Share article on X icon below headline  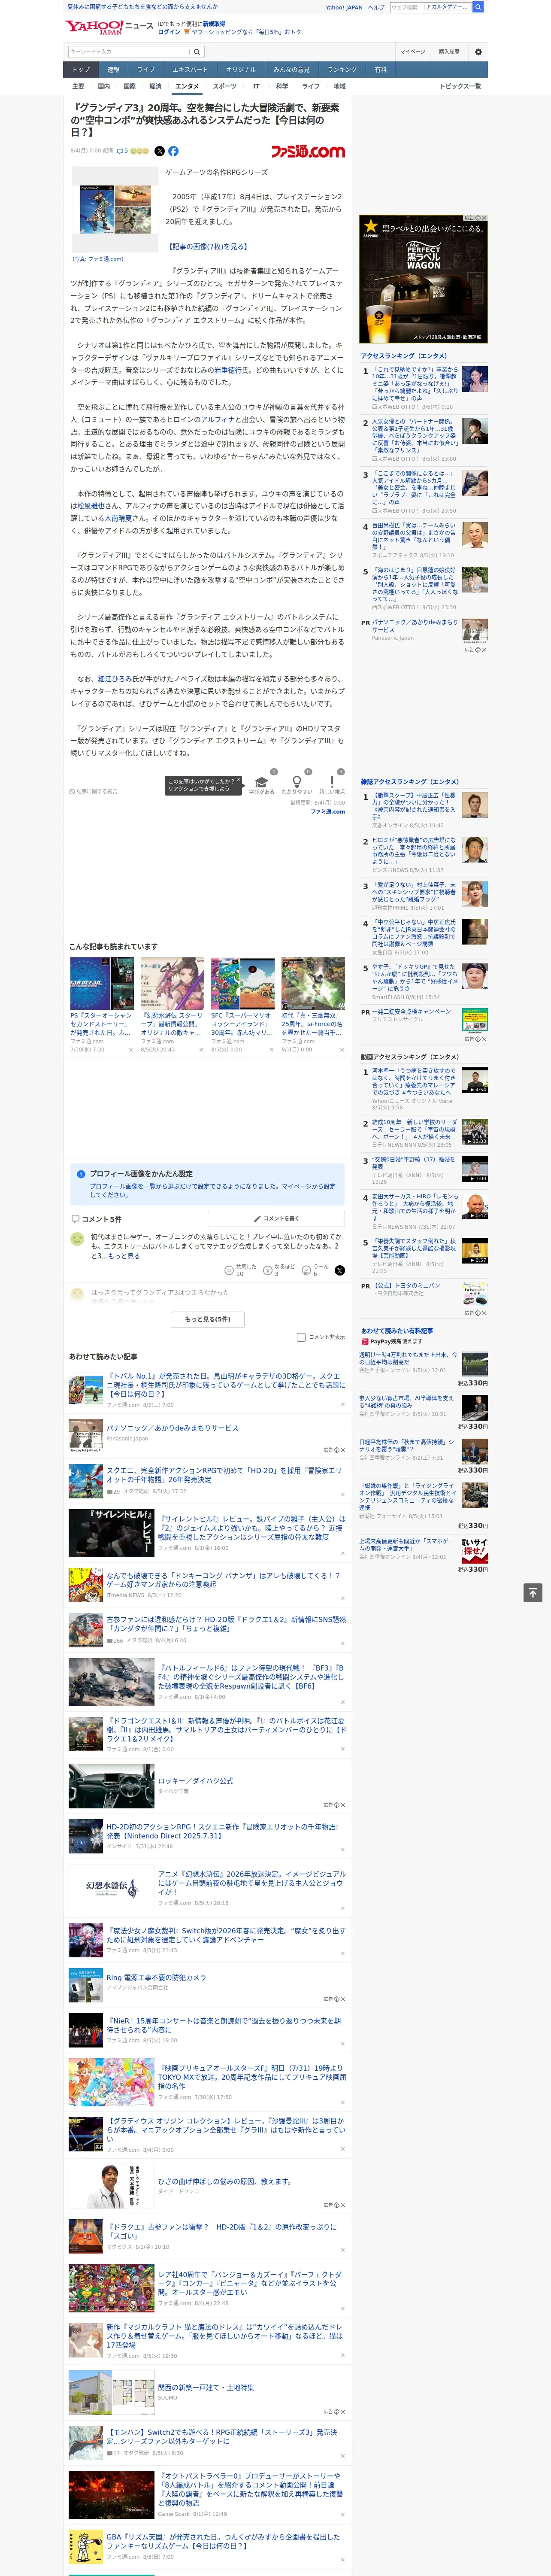click(x=159, y=151)
